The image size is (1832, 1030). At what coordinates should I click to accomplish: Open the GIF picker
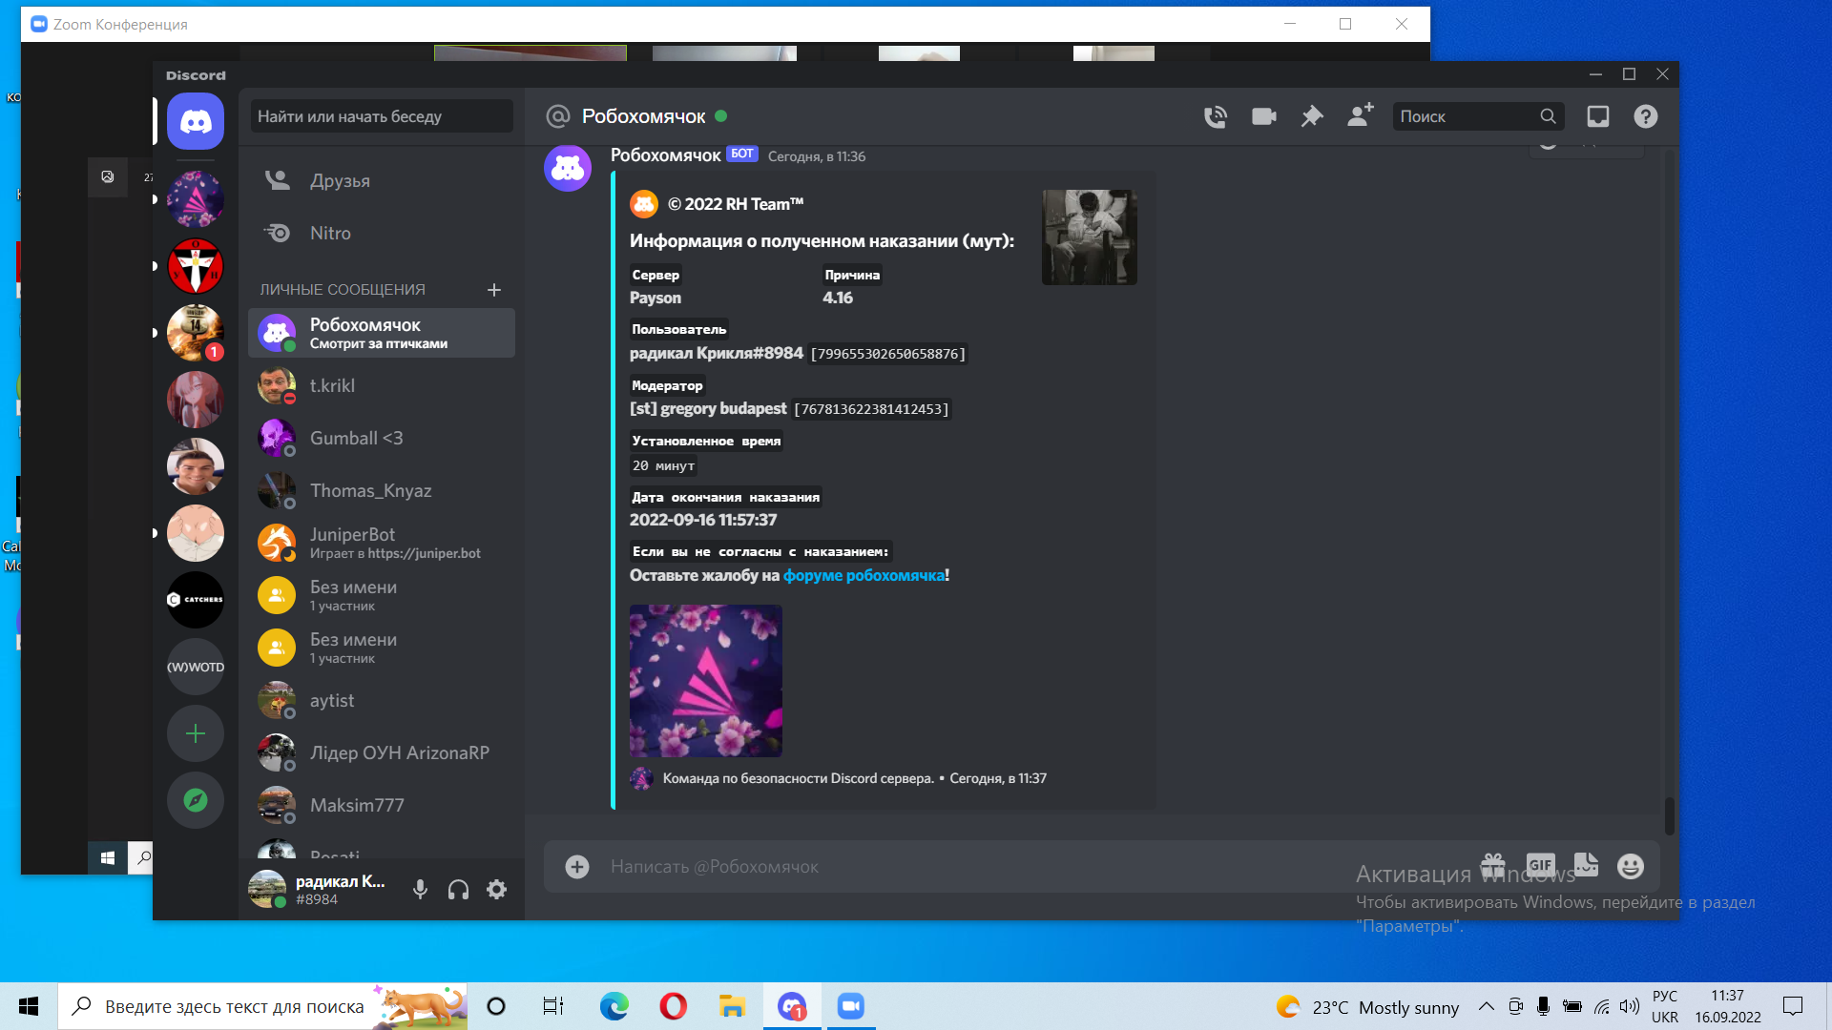click(x=1540, y=865)
